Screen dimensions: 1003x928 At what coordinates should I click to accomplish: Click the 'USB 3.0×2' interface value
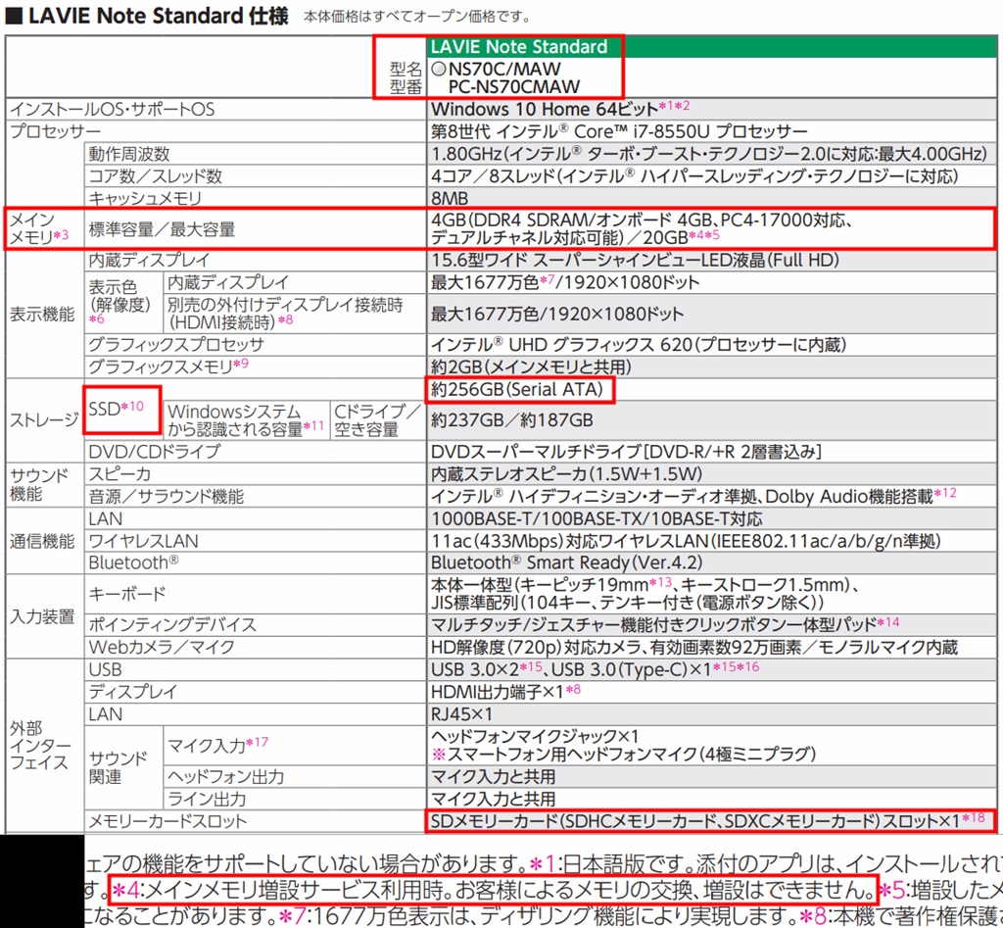point(475,669)
